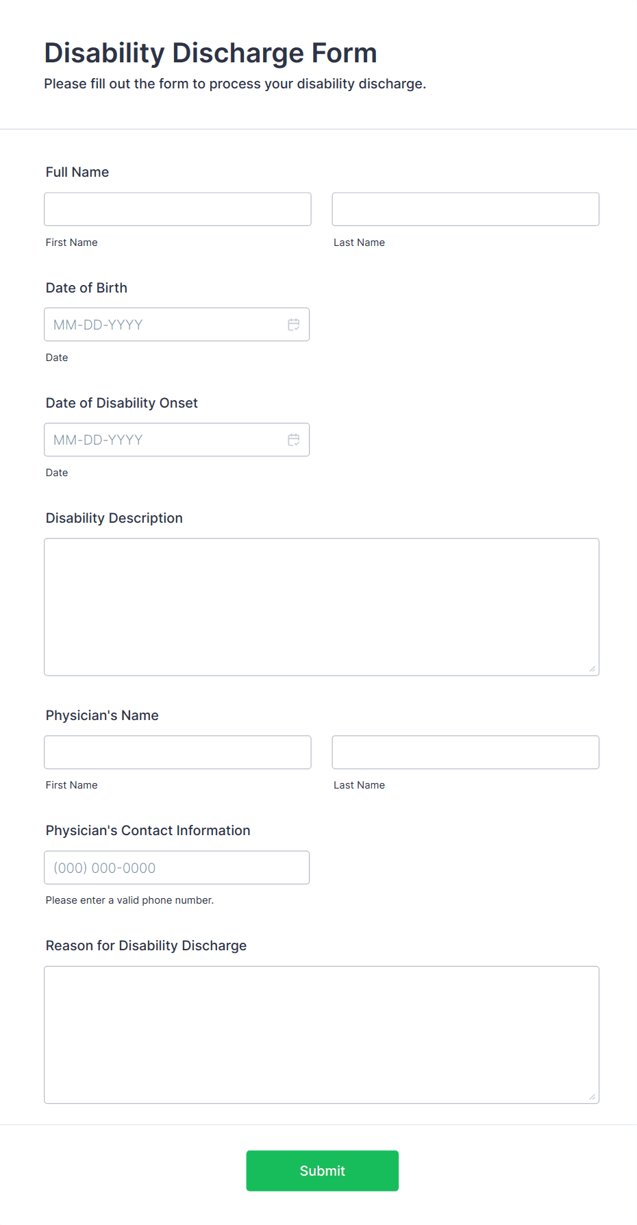Viewport: 637px width, 1225px height.
Task: Focus the Full Name first name field
Action: point(177,209)
